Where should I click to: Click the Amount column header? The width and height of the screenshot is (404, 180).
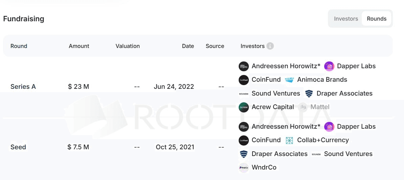click(x=79, y=46)
